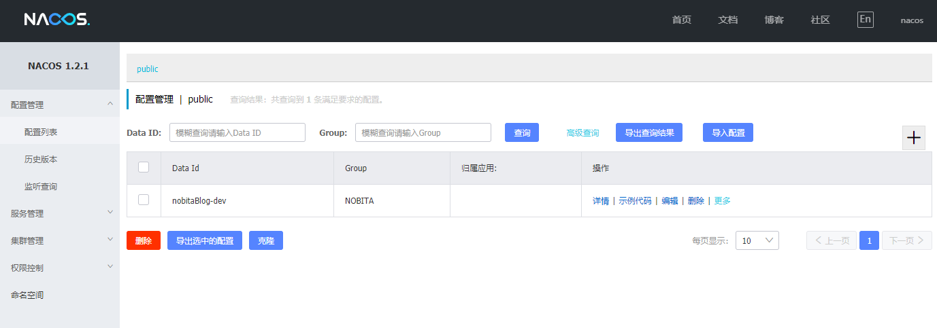Click the NACOS logo in header
The height and width of the screenshot is (328, 937).
[56, 20]
